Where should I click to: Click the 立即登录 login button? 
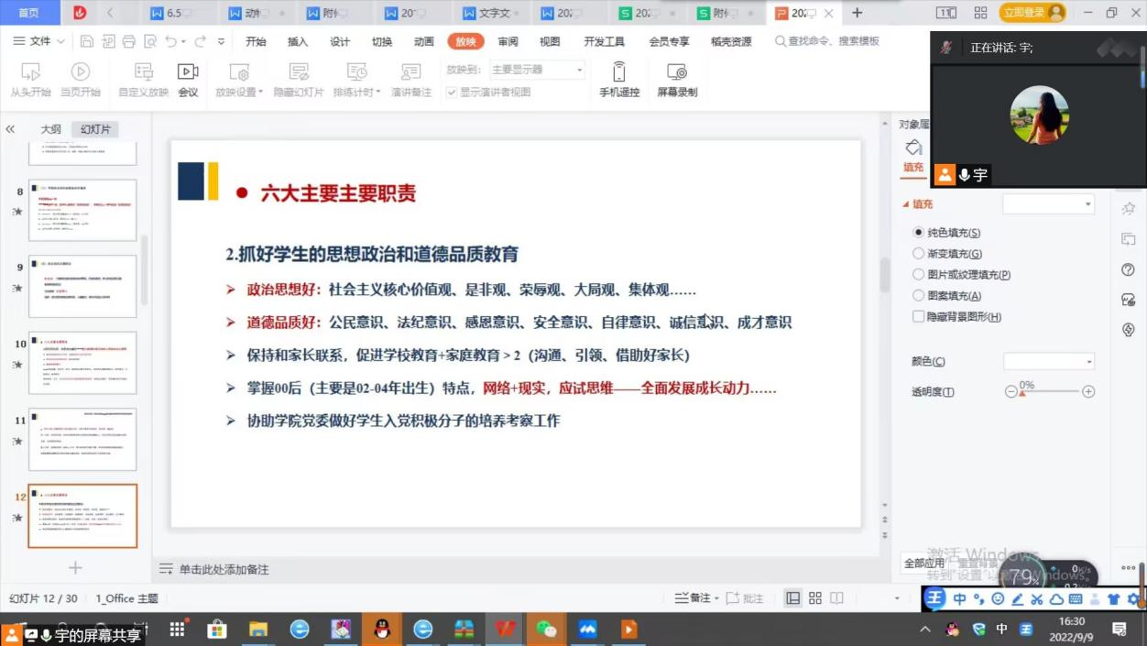(x=1024, y=12)
